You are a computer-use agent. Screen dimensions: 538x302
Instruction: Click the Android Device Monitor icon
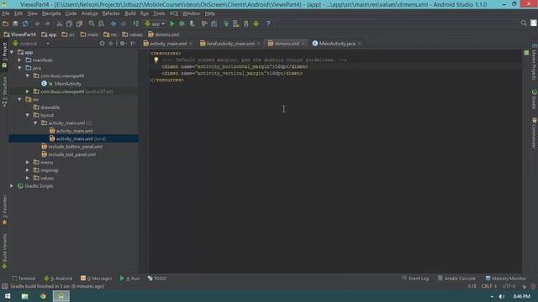(x=256, y=23)
